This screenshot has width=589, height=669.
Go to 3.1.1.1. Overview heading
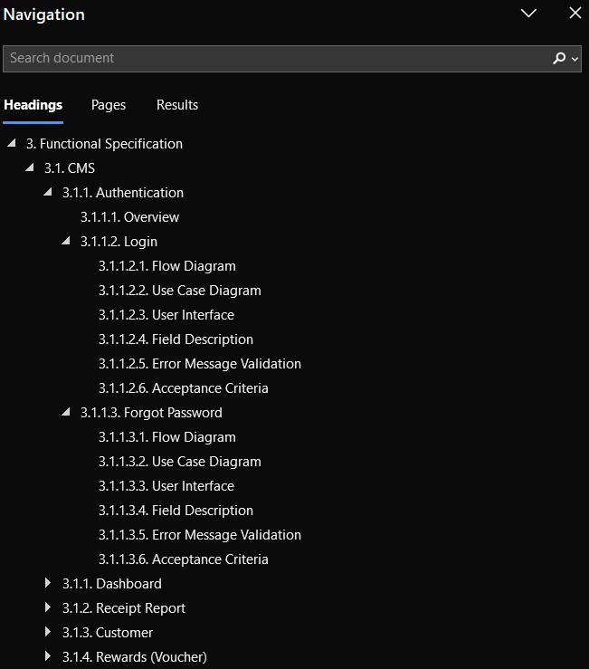point(129,217)
